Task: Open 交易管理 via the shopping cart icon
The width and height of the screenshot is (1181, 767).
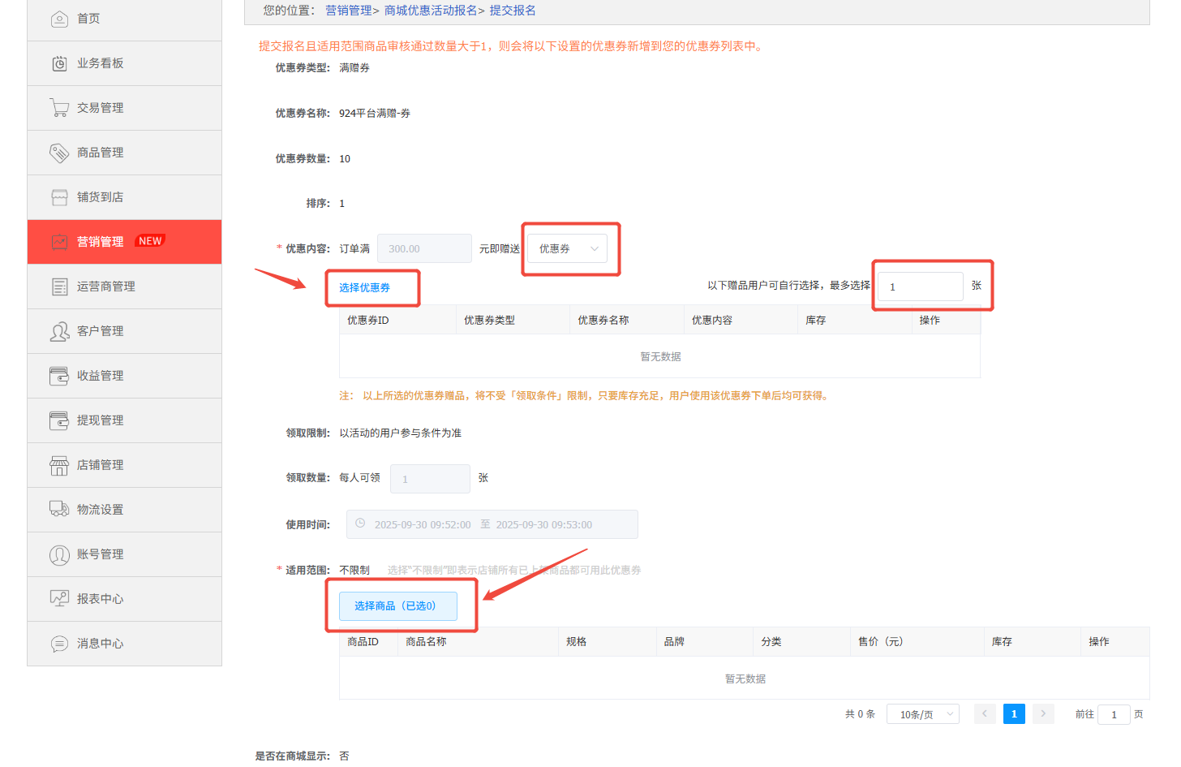Action: tap(59, 107)
